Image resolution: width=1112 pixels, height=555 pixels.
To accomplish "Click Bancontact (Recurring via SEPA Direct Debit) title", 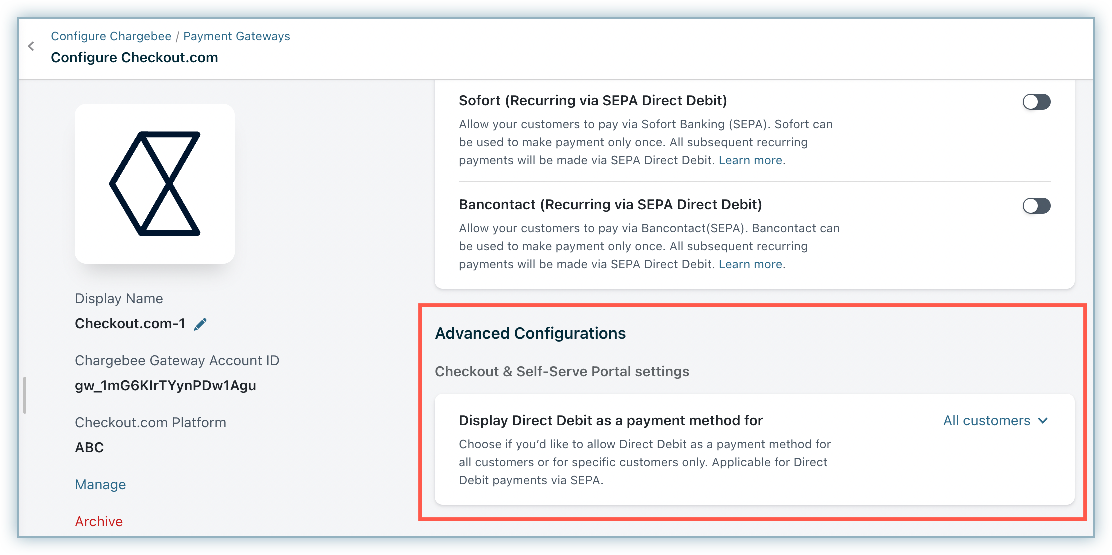I will click(610, 205).
